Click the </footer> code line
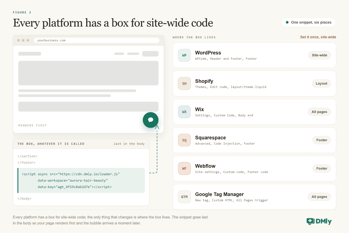 coord(26,163)
